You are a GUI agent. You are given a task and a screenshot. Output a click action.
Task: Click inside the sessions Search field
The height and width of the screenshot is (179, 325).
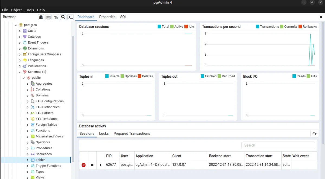[x=278, y=145]
